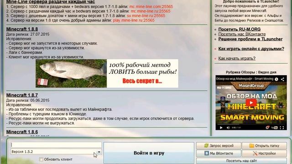Mute the video with the speaker icon
The height and width of the screenshot is (164, 292).
coord(228,128)
